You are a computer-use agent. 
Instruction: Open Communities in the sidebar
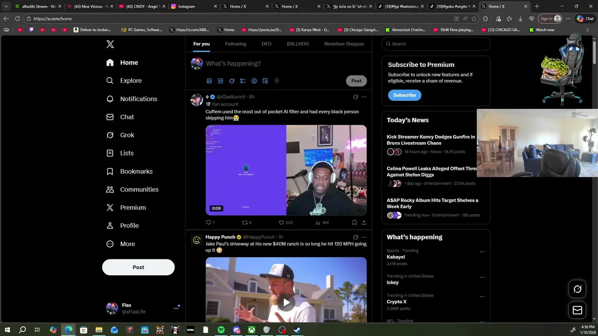point(132,189)
